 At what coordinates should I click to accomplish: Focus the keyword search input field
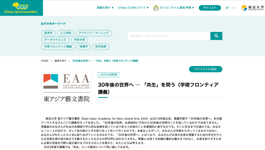(x=169, y=36)
